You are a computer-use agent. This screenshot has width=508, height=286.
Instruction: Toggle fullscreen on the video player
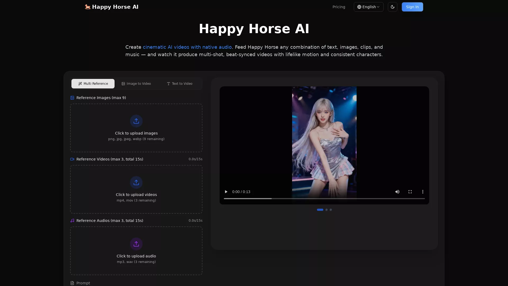coord(410,192)
